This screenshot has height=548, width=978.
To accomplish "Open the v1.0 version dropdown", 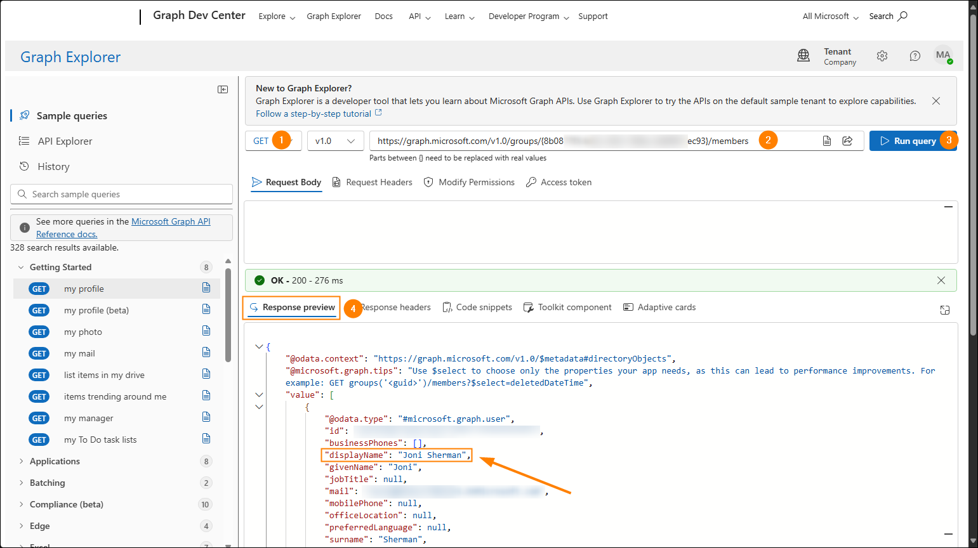I will [335, 141].
